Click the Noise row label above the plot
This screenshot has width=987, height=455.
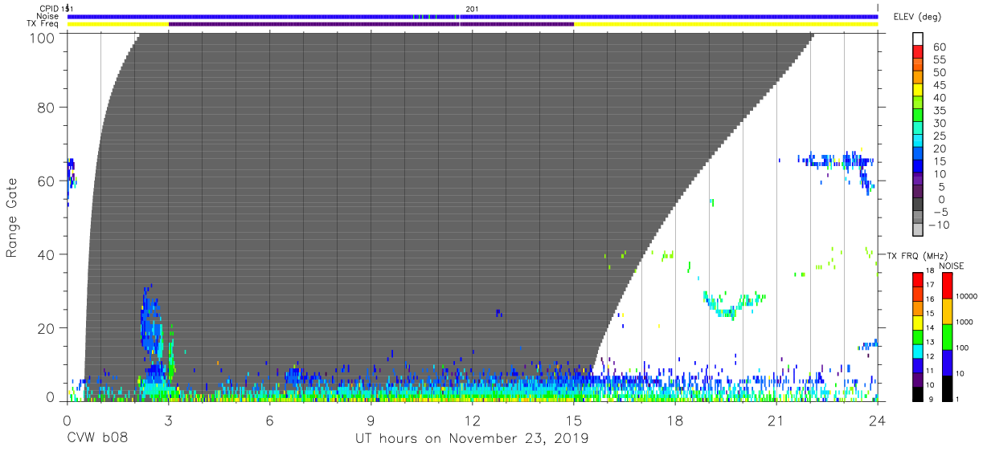[x=48, y=16]
